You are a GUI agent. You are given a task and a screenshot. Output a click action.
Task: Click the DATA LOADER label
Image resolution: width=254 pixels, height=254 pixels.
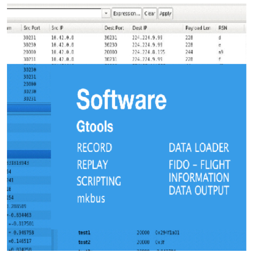tap(199, 148)
